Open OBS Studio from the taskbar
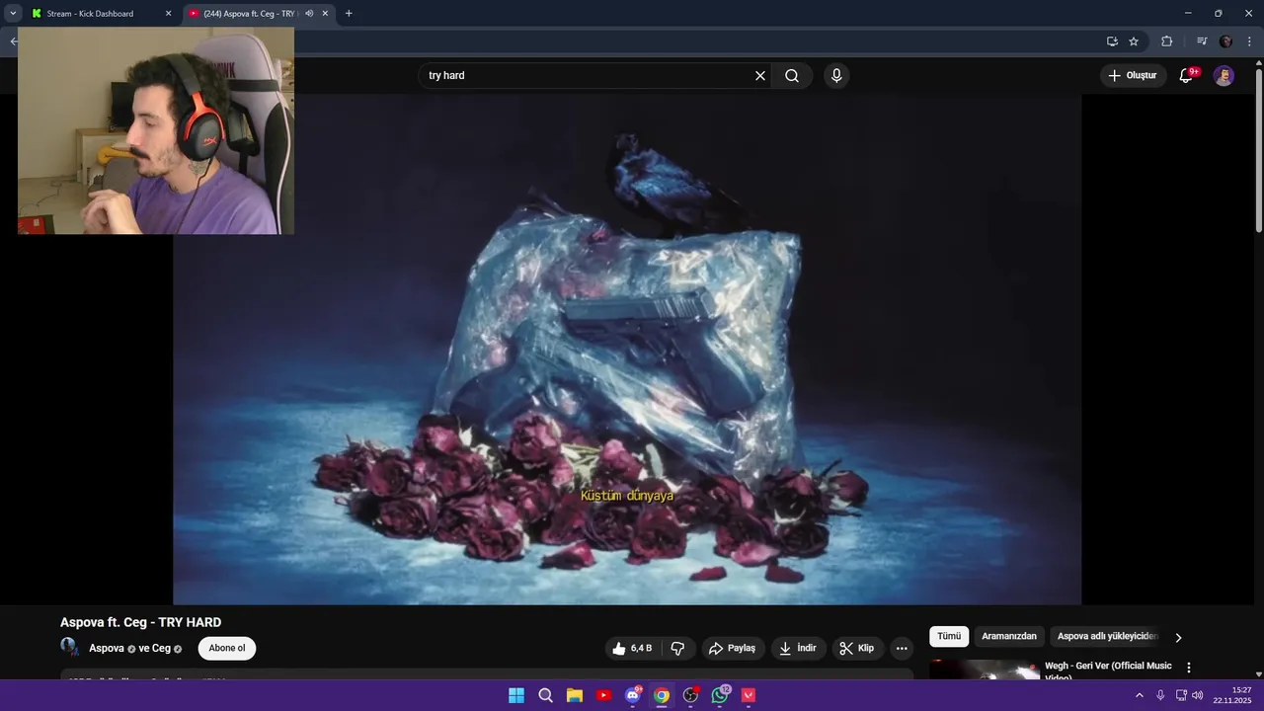 pos(690,695)
